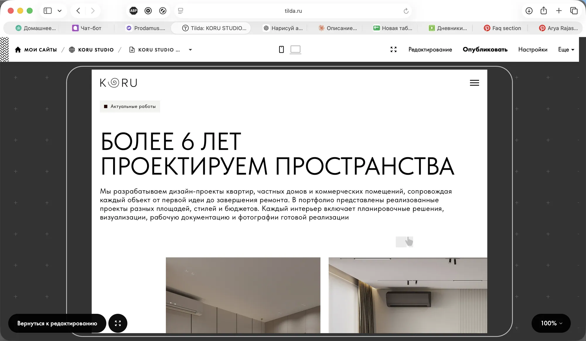This screenshot has width=586, height=341.
Task: Reload the tilda.ru page
Action: point(406,11)
